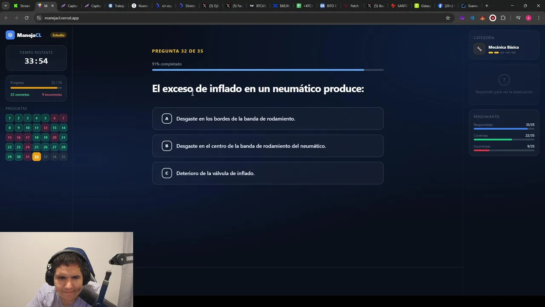Go forward in browser history
The height and width of the screenshot is (307, 545).
16,18
